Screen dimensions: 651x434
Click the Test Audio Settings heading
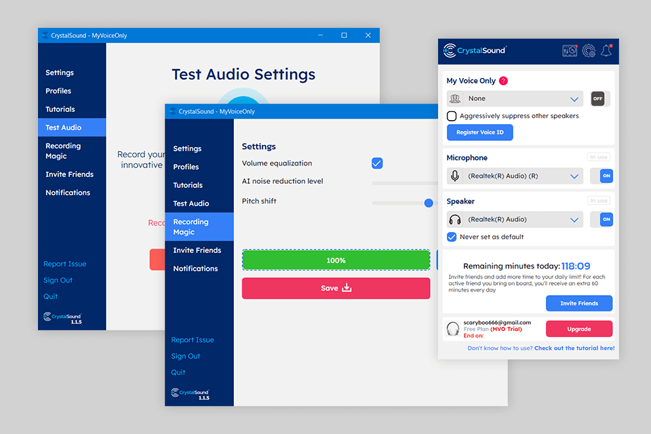243,75
